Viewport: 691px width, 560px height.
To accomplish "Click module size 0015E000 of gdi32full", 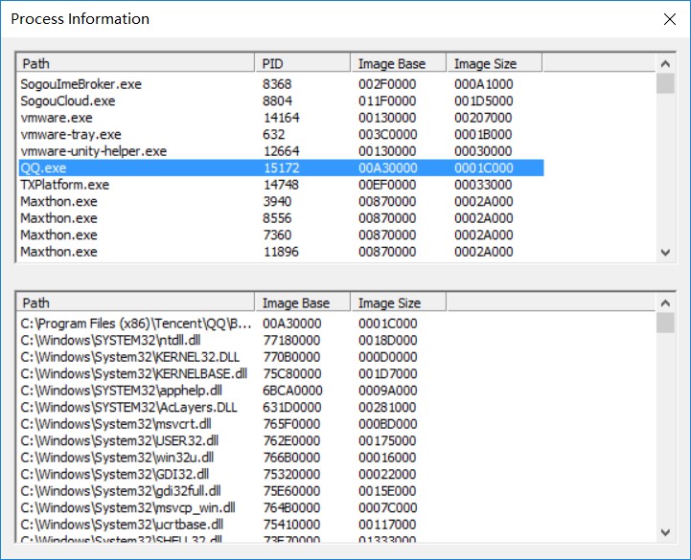I will (387, 491).
